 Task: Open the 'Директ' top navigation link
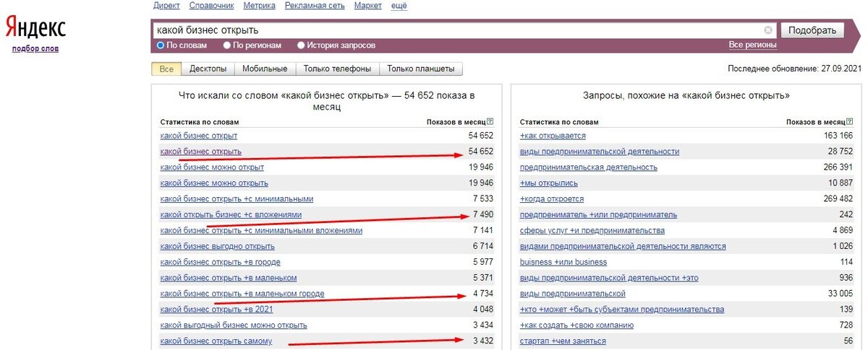coord(166,6)
